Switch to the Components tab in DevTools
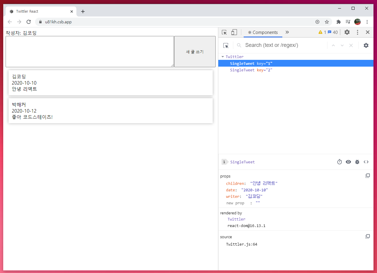Screen dimensions: 377x273 (x=263, y=32)
